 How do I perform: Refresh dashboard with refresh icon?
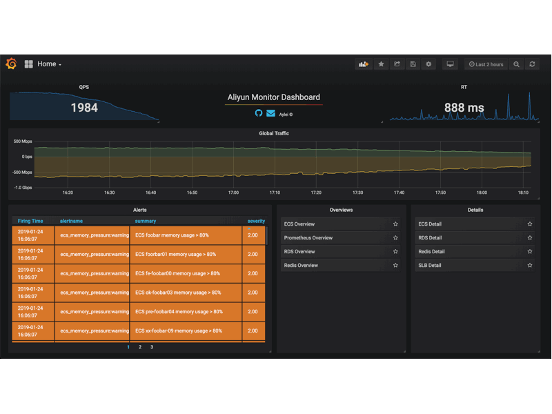coord(532,64)
